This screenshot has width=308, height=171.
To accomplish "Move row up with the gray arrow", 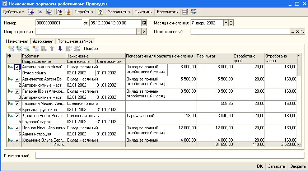I will pyautogui.click(x=52, y=48).
